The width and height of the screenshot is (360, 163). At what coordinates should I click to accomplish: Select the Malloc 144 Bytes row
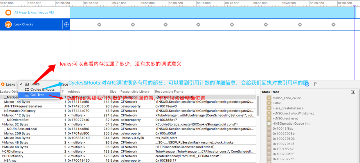point(128,102)
